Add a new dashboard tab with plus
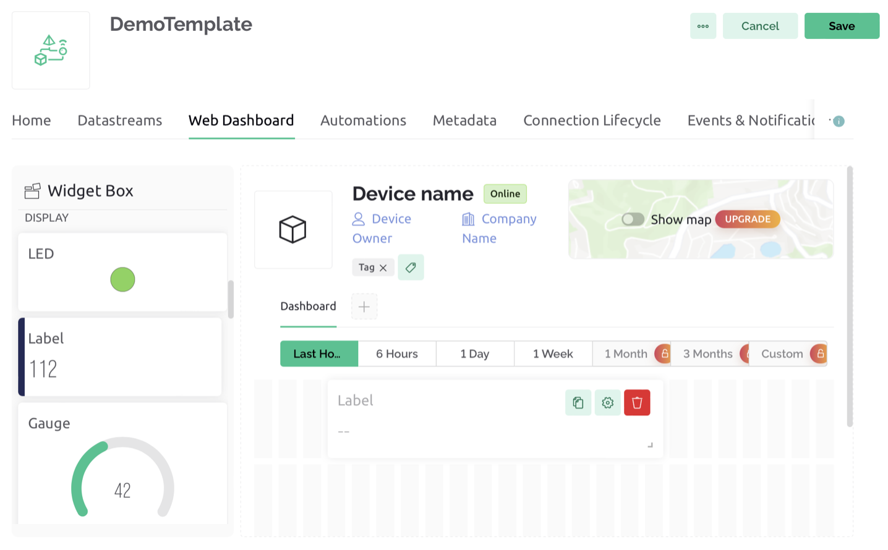Screen dimensions: 888x550 364,307
